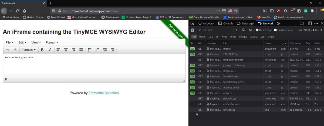Decrease indent in the editor toolbar
The height and width of the screenshot is (126, 324).
(x=105, y=50)
